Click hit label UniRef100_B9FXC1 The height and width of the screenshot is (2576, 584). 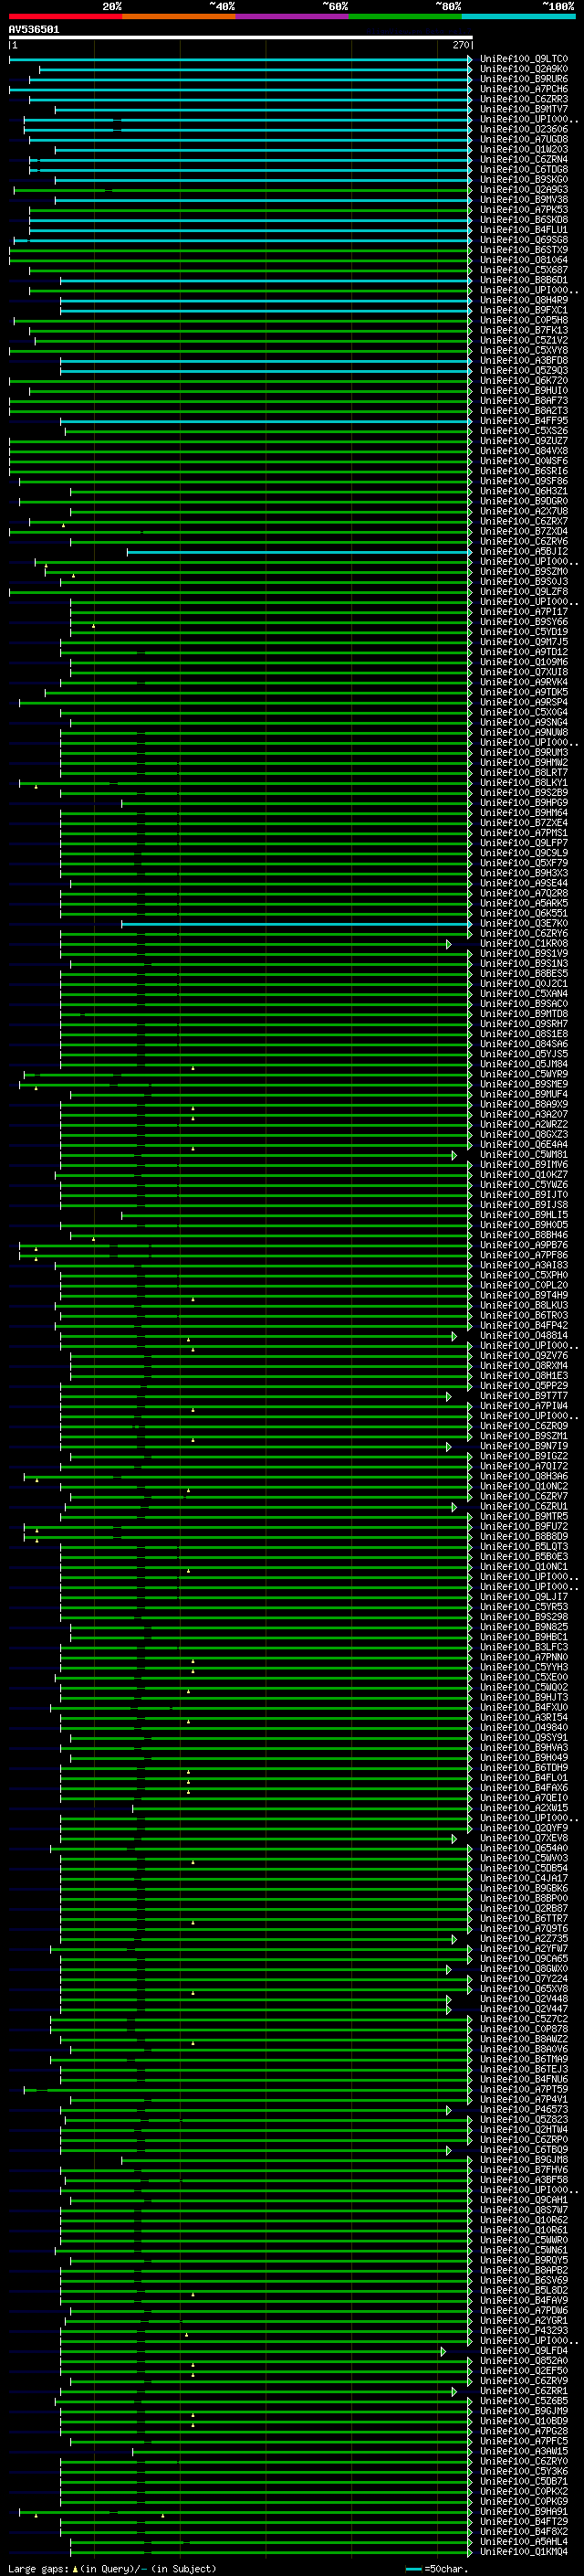(x=524, y=310)
